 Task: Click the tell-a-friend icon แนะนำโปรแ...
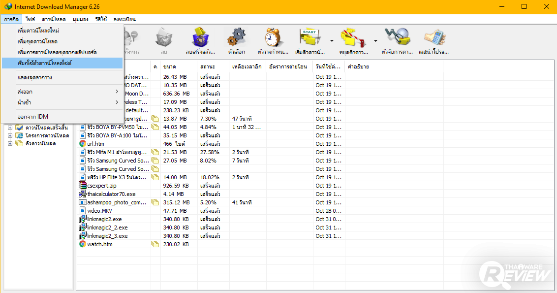[x=434, y=37]
